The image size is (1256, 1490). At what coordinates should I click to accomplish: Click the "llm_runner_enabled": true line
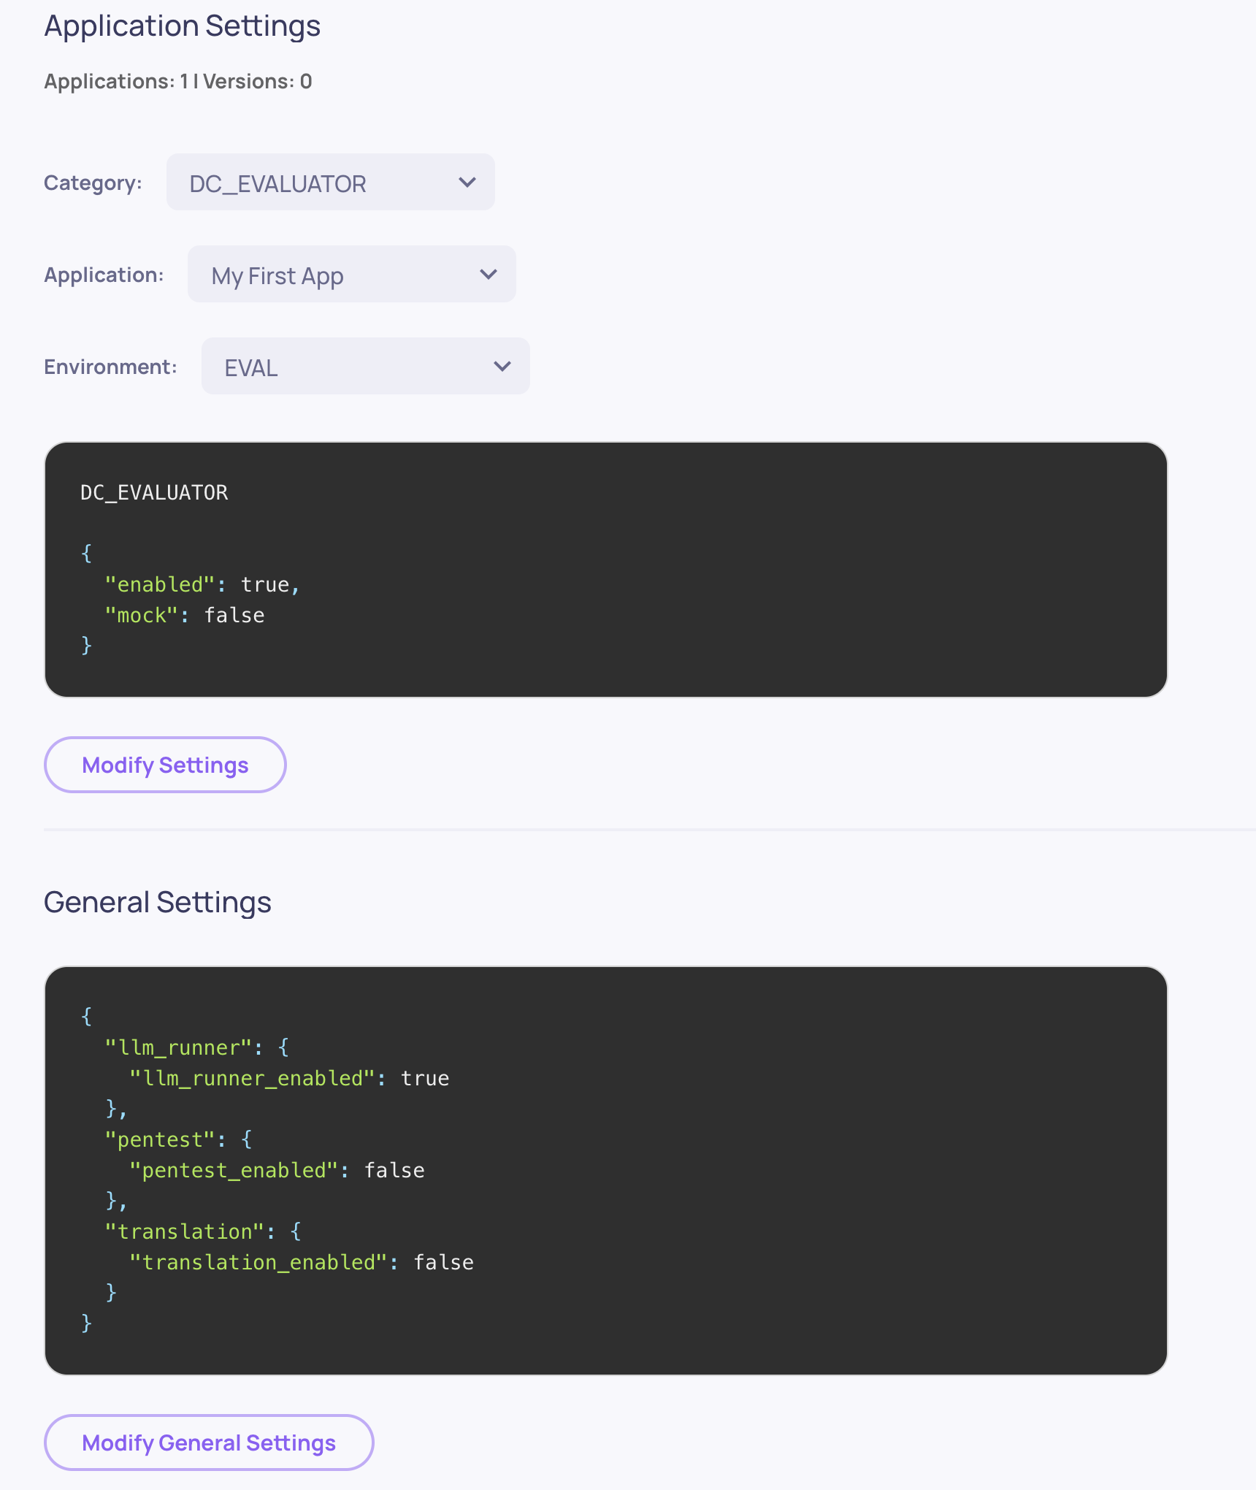[x=289, y=1078]
